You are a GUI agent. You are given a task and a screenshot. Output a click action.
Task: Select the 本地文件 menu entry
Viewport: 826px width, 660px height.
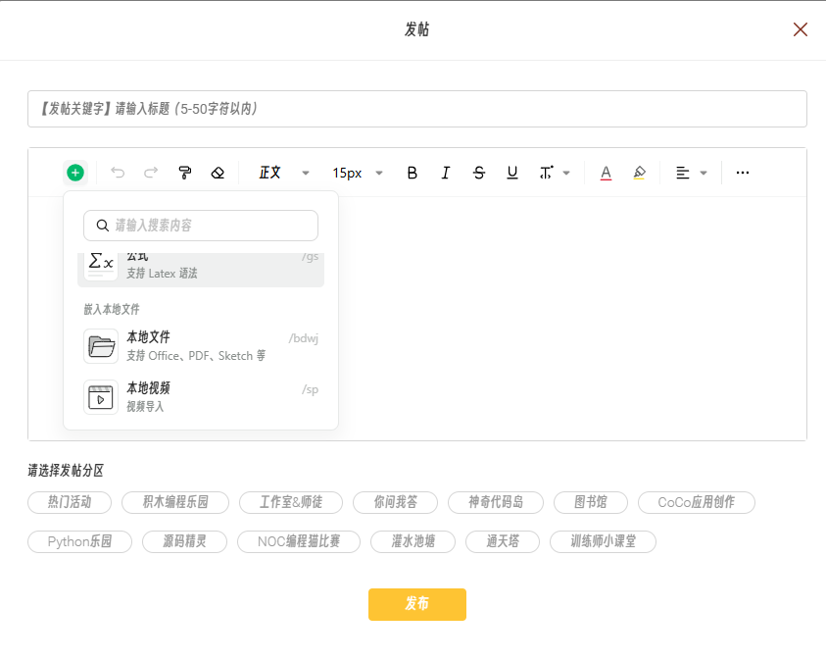[x=201, y=346]
